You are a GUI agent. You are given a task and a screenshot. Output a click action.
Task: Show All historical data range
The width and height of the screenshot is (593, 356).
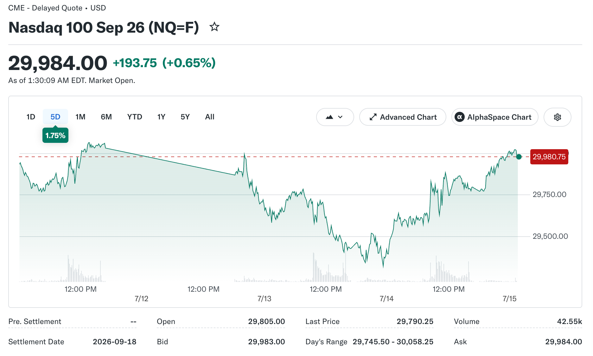point(210,117)
